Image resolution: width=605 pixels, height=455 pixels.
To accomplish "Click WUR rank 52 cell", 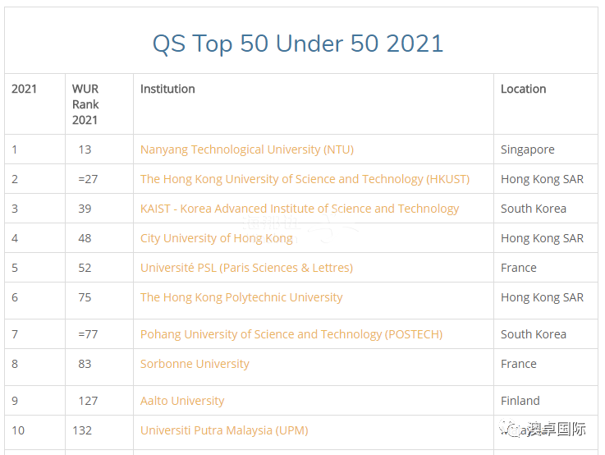I will [x=85, y=268].
